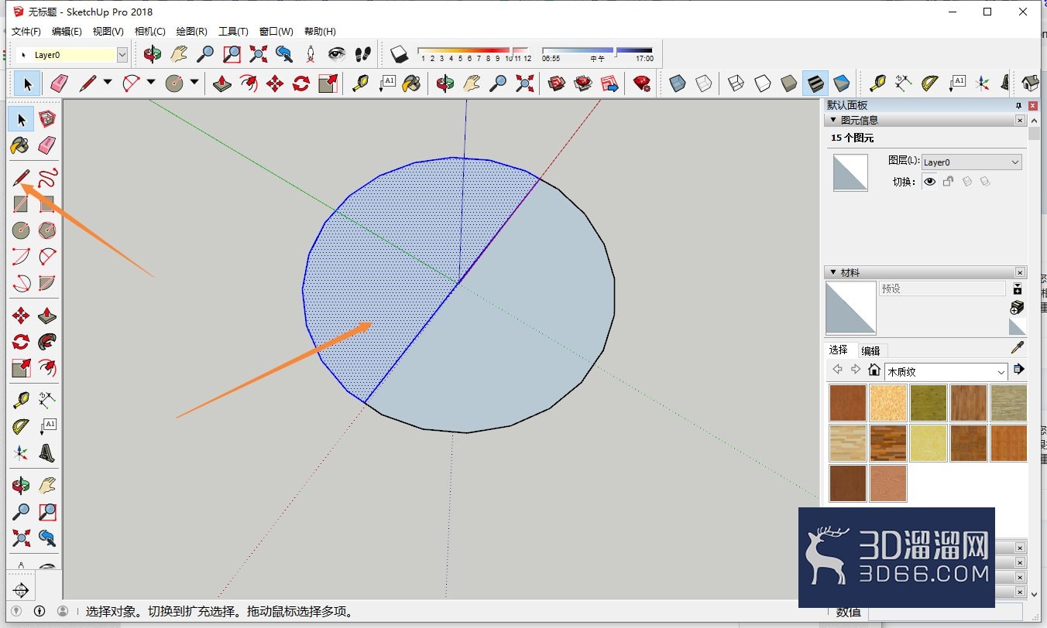Open the Line tool dropdown arrow
1047x628 pixels.
pos(108,82)
